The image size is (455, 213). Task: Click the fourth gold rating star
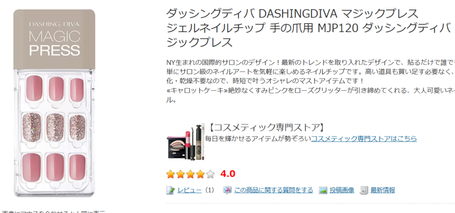[200, 174]
